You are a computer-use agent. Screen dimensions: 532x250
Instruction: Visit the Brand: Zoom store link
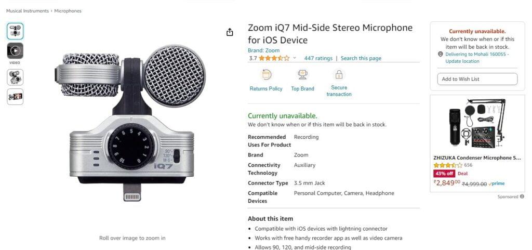(x=263, y=50)
